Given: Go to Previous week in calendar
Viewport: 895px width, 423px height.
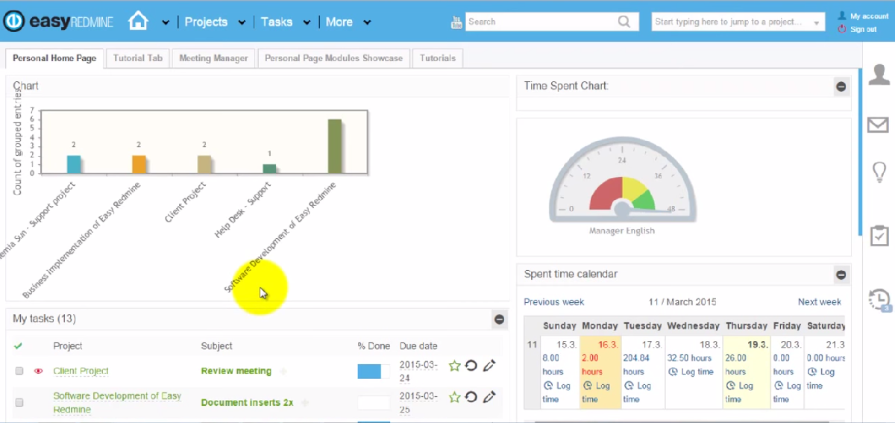Looking at the screenshot, I should 554,302.
